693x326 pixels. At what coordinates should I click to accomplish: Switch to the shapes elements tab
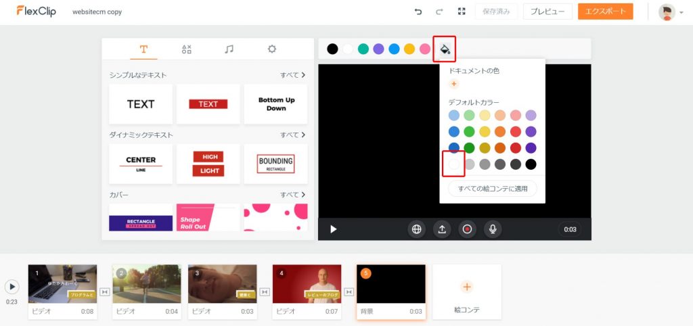click(x=187, y=49)
